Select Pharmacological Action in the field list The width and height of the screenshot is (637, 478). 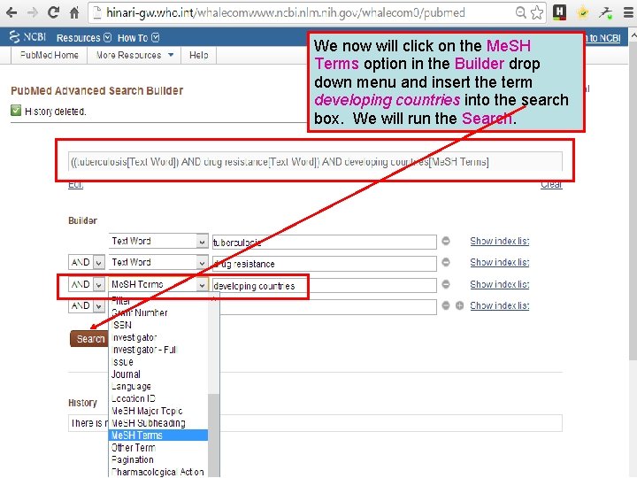pos(158,472)
